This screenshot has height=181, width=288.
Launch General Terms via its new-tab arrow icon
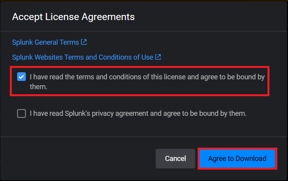84,42
